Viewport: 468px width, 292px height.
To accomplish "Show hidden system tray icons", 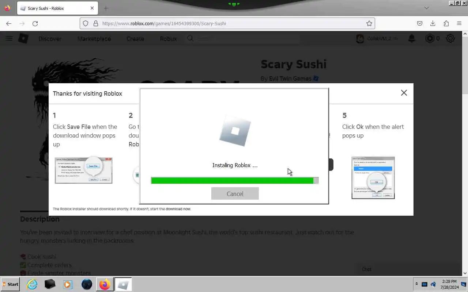I will [x=416, y=284].
